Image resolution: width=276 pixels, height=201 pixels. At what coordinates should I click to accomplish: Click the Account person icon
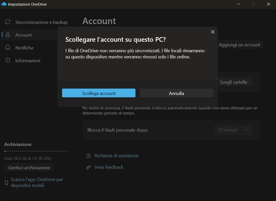point(8,35)
